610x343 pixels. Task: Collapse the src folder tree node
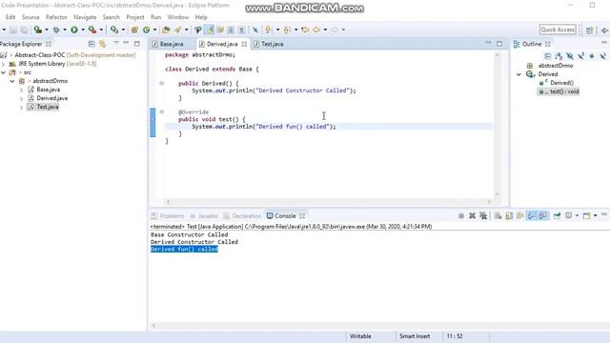[4, 72]
